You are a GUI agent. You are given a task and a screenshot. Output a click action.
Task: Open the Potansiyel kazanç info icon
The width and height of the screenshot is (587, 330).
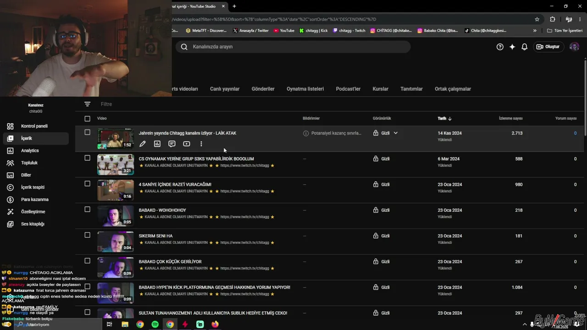coord(306,133)
